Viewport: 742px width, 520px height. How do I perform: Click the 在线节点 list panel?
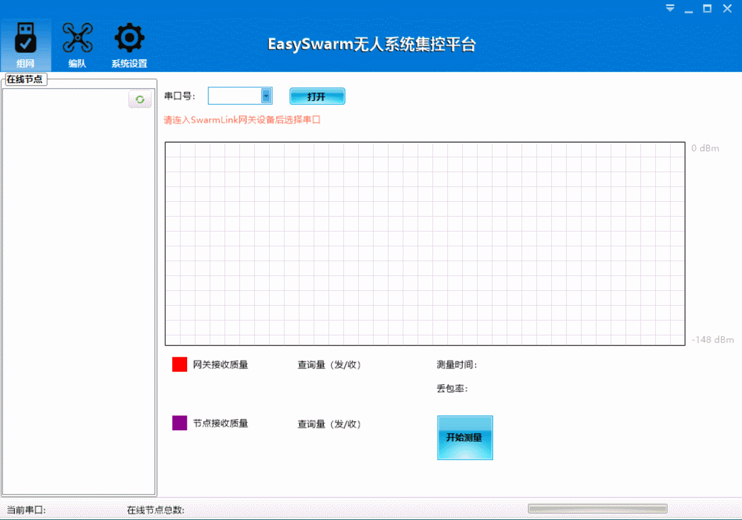coord(79,292)
